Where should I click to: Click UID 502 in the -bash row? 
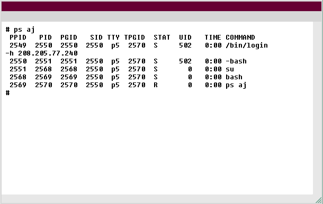tap(185, 61)
